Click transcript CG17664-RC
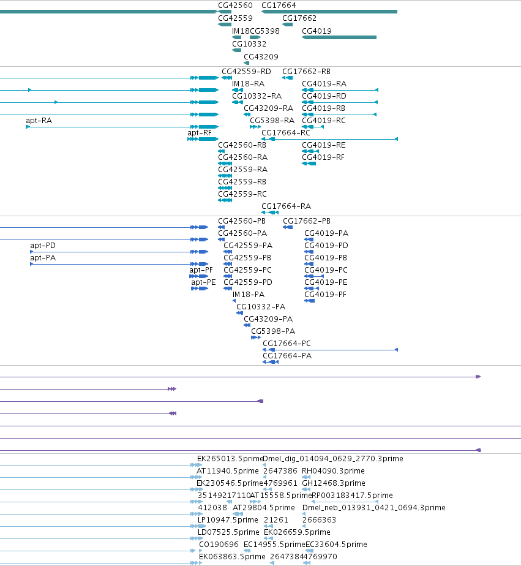This screenshot has width=521, height=566. [x=286, y=133]
